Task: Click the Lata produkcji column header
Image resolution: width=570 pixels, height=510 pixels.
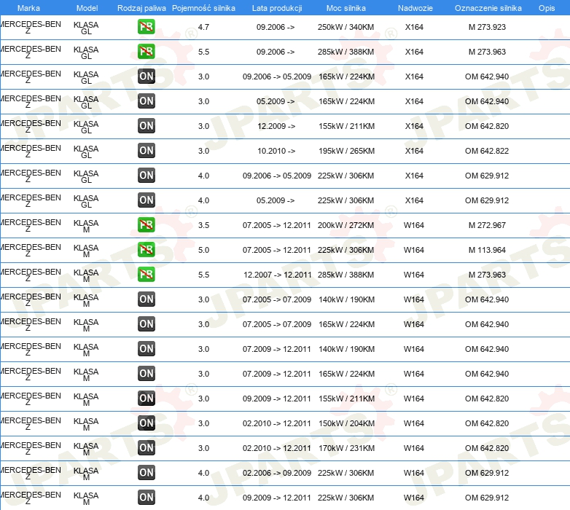Action: (x=277, y=8)
